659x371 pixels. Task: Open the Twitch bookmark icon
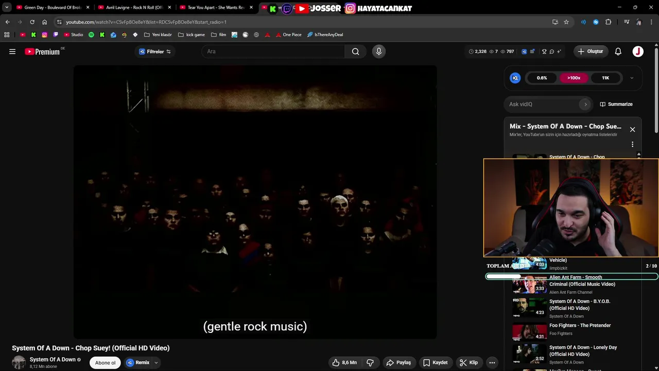pyautogui.click(x=56, y=35)
